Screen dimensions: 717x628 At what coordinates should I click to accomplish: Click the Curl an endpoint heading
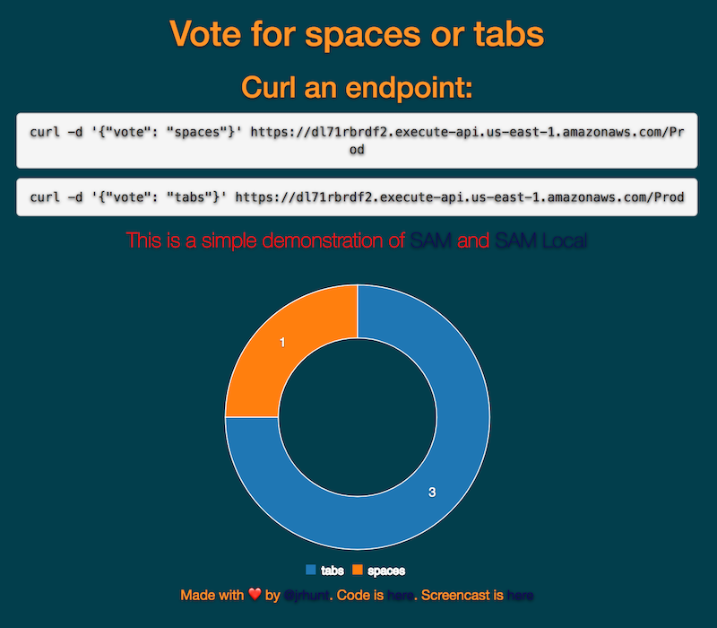pyautogui.click(x=357, y=87)
